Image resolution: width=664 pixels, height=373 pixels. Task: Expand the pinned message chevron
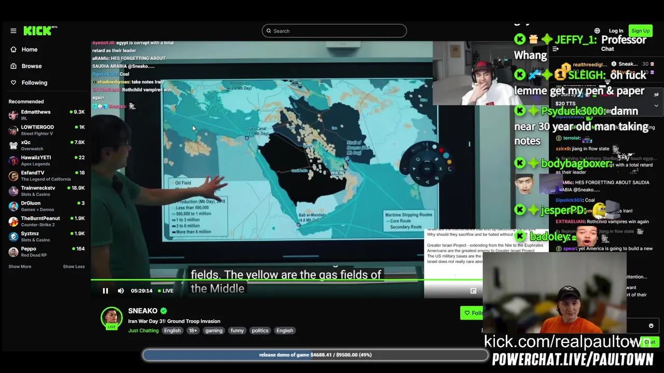(x=656, y=106)
